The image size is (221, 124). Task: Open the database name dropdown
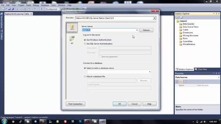point(150,72)
